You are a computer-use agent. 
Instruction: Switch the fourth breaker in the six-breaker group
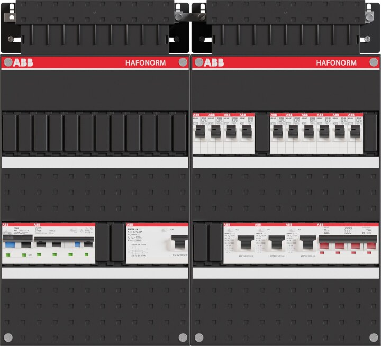pyautogui.click(x=324, y=131)
